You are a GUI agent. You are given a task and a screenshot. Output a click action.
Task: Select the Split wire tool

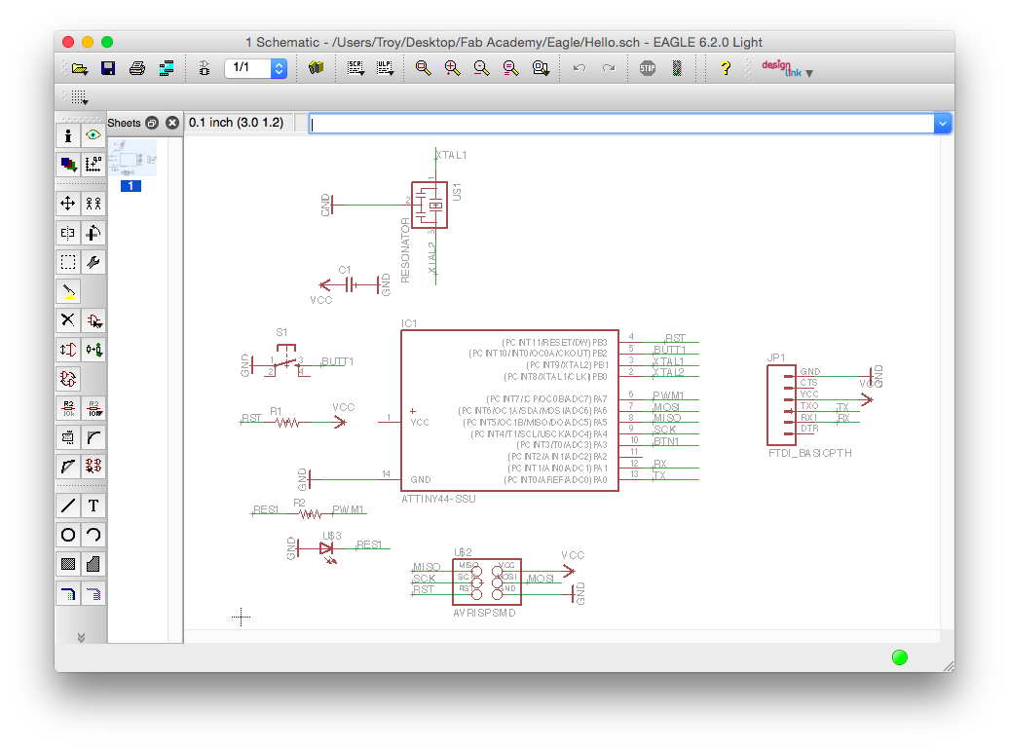pos(68,467)
